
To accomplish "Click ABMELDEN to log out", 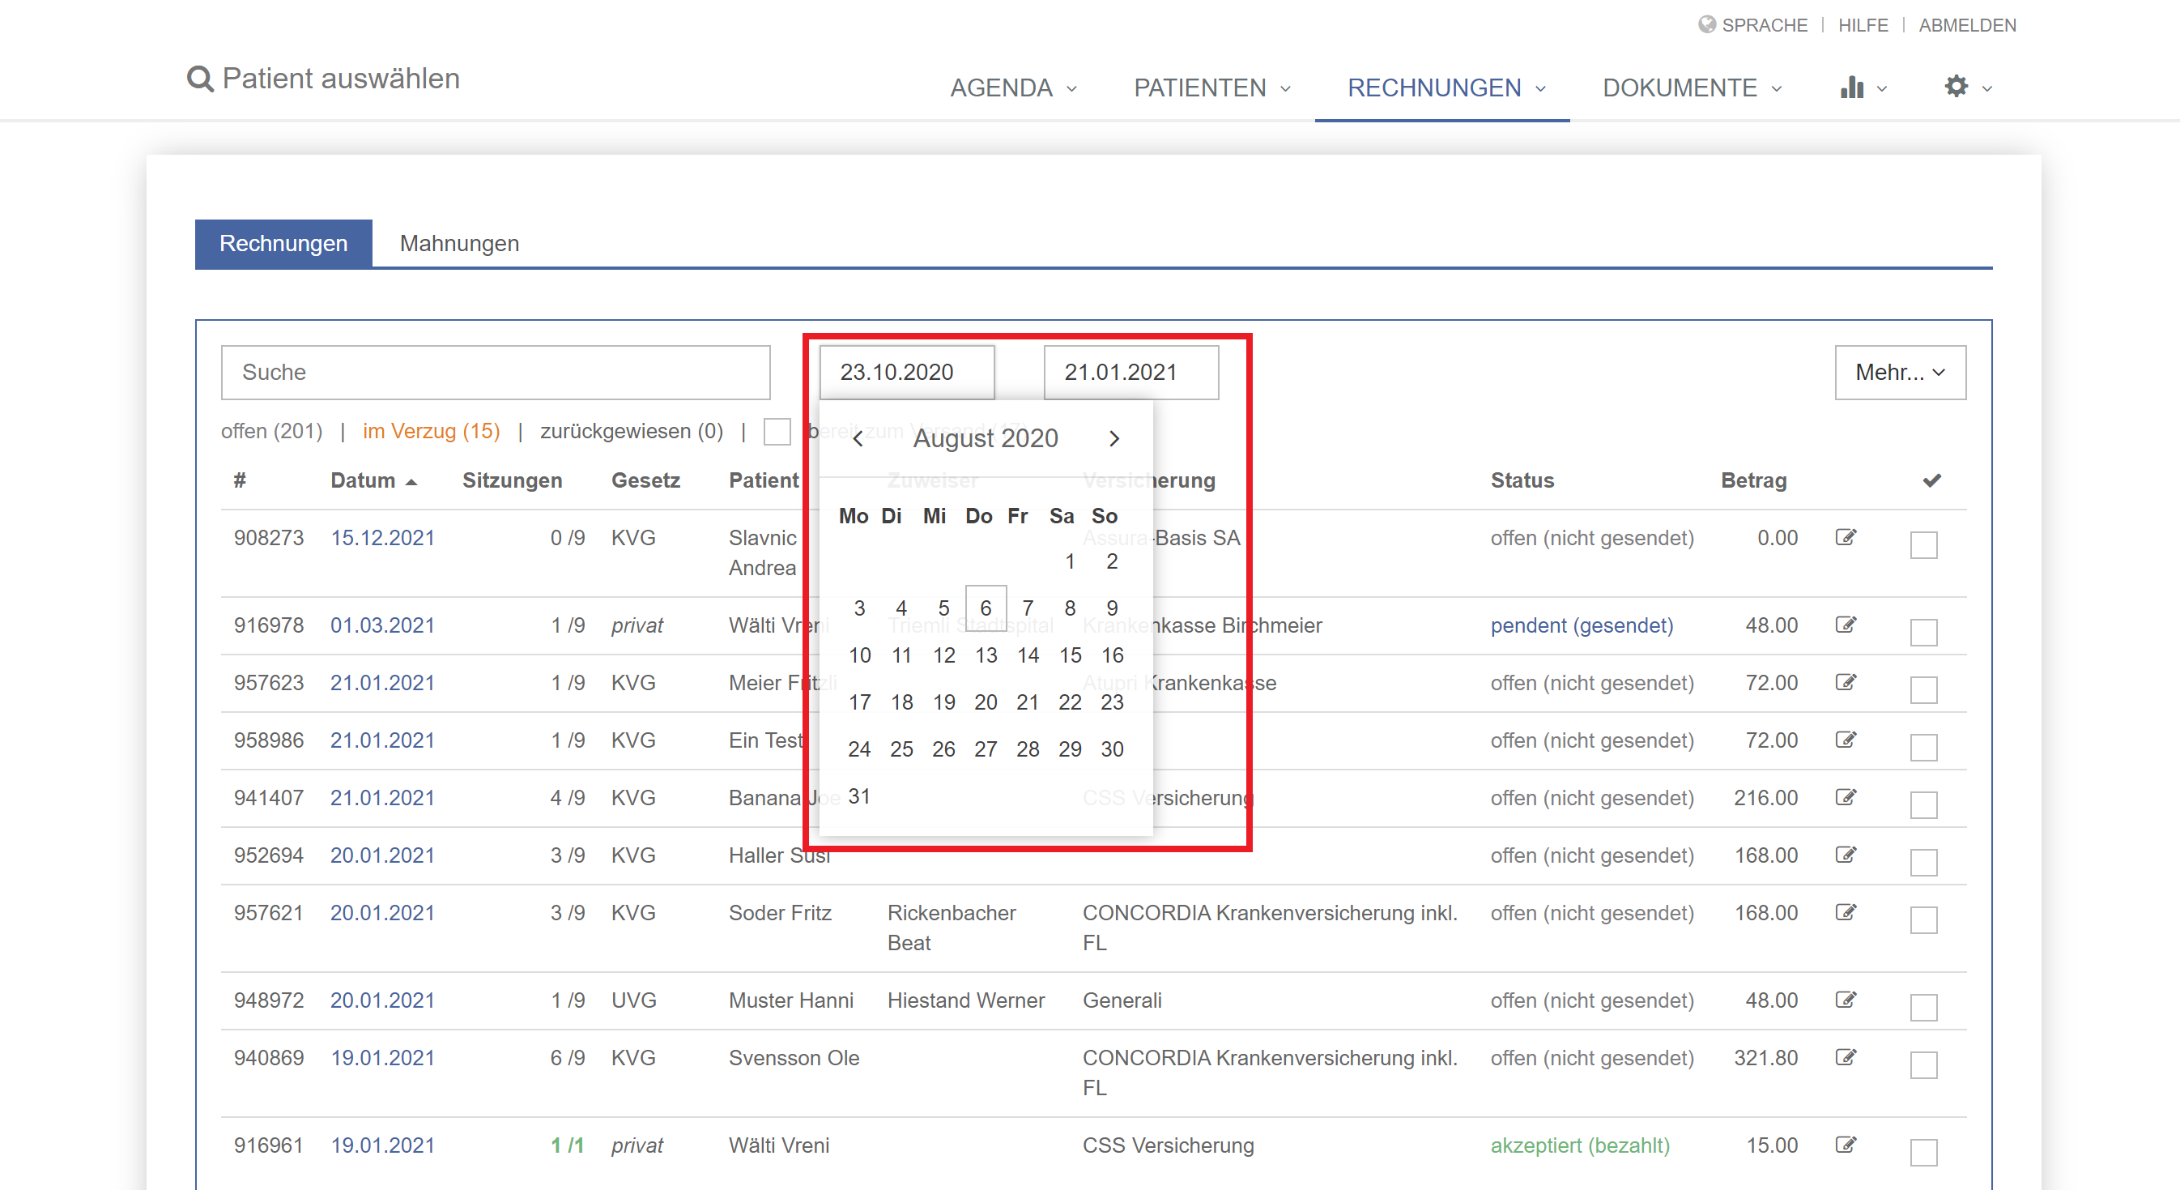I will (x=1967, y=25).
